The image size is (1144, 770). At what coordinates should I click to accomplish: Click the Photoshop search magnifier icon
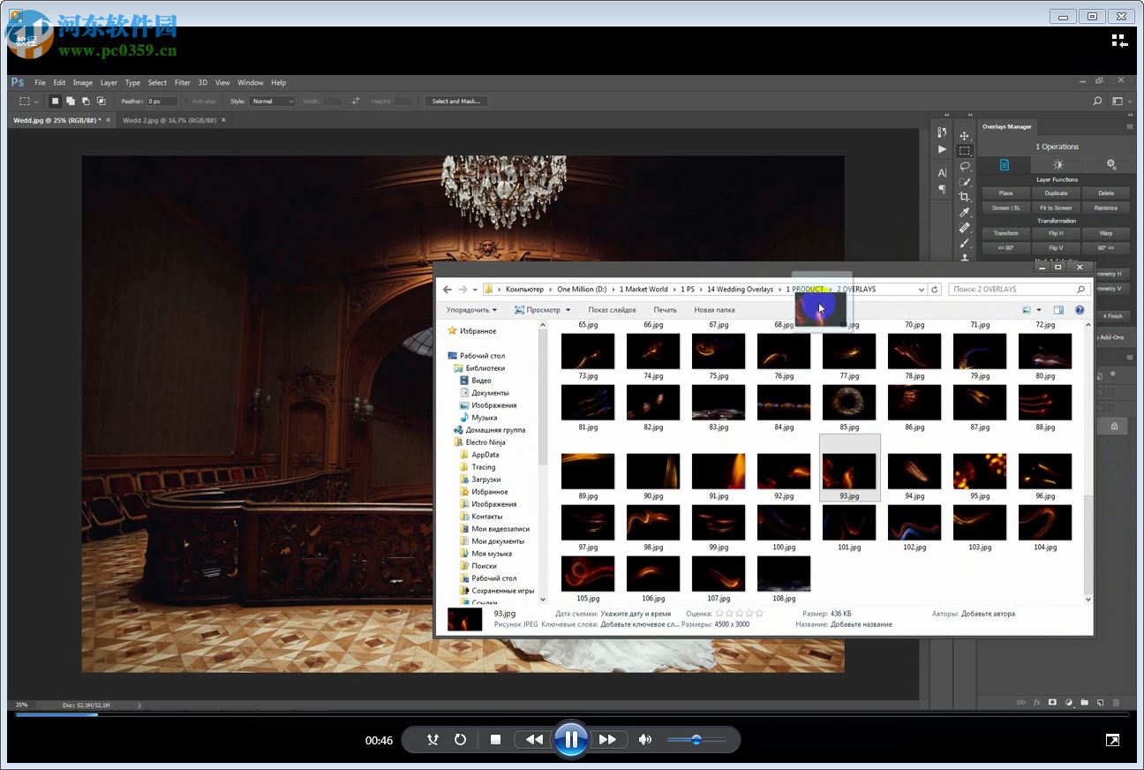pyautogui.click(x=1097, y=102)
